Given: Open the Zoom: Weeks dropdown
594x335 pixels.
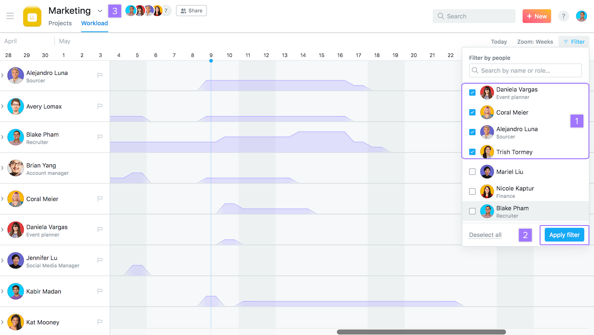Looking at the screenshot, I should click(535, 41).
